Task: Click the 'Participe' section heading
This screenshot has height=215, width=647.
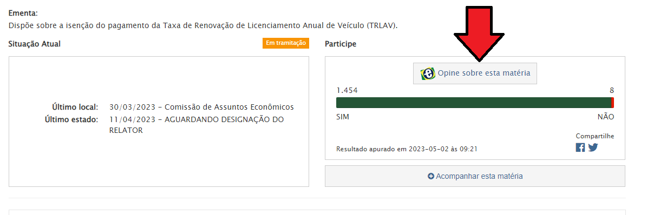Action: 341,44
